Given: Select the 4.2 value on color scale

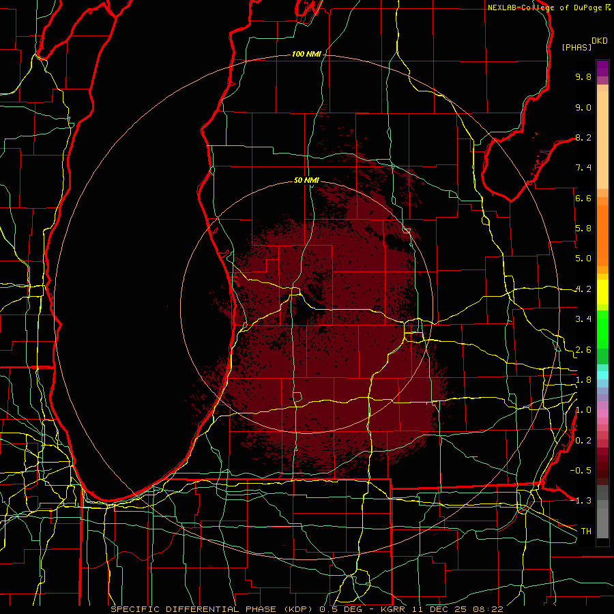Looking at the screenshot, I should pyautogui.click(x=583, y=289).
